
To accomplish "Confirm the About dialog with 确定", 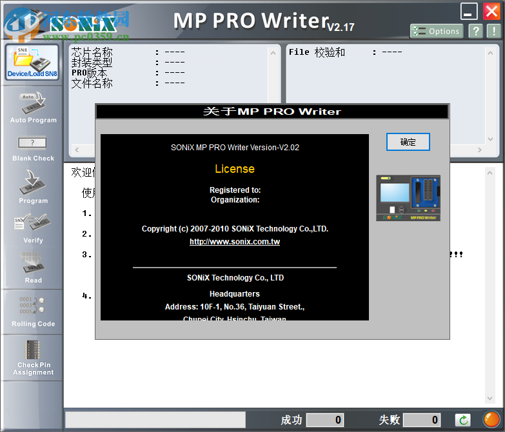I will tap(408, 142).
